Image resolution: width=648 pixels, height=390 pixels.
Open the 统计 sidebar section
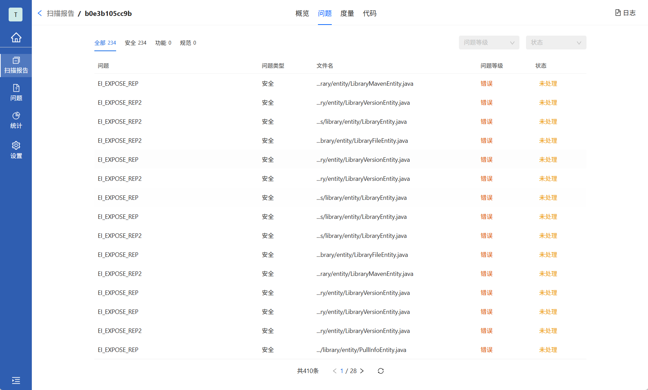(x=16, y=120)
